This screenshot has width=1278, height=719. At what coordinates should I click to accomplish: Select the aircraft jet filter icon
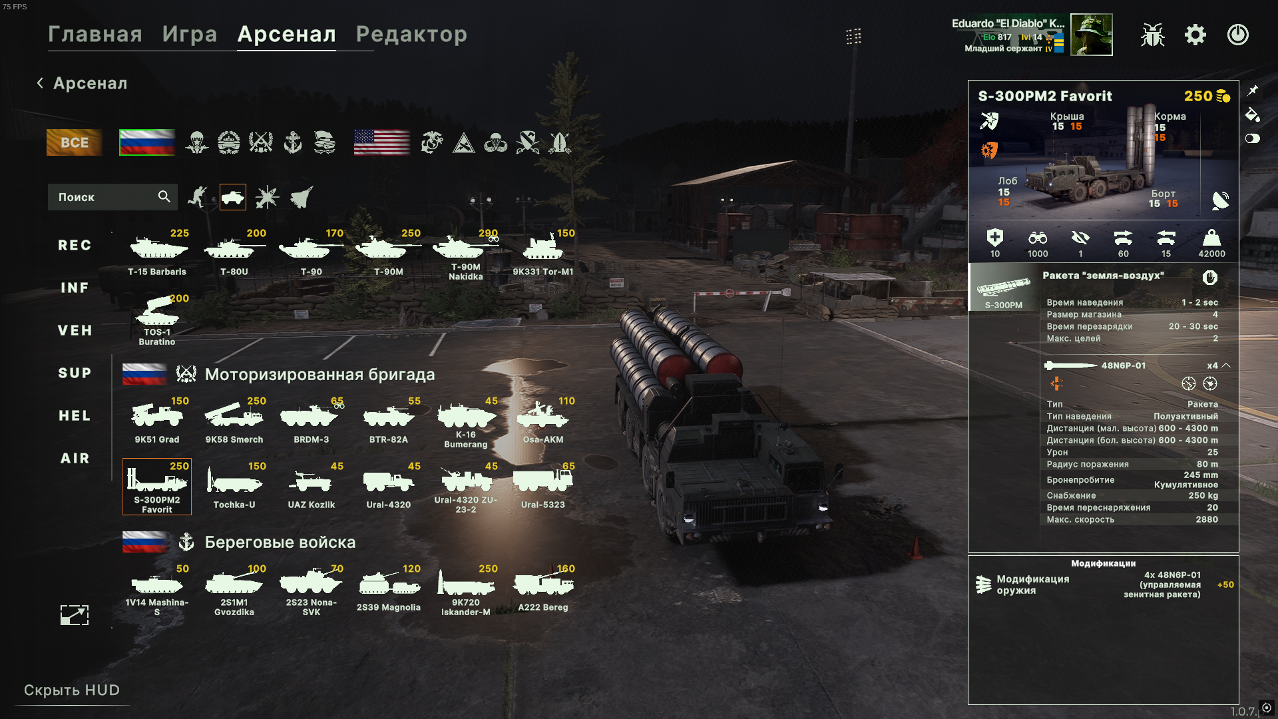click(x=302, y=197)
